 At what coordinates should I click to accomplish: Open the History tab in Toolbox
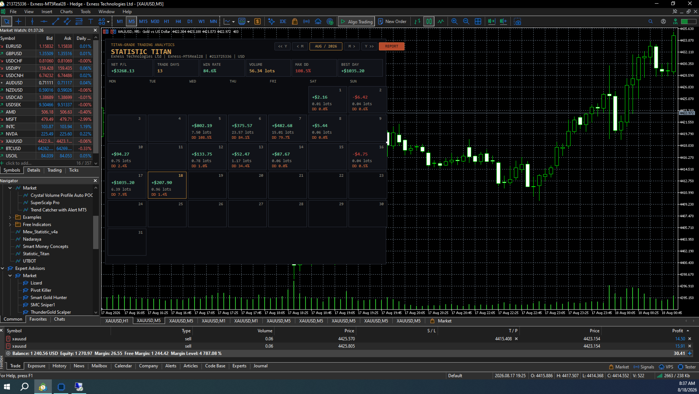click(x=59, y=366)
